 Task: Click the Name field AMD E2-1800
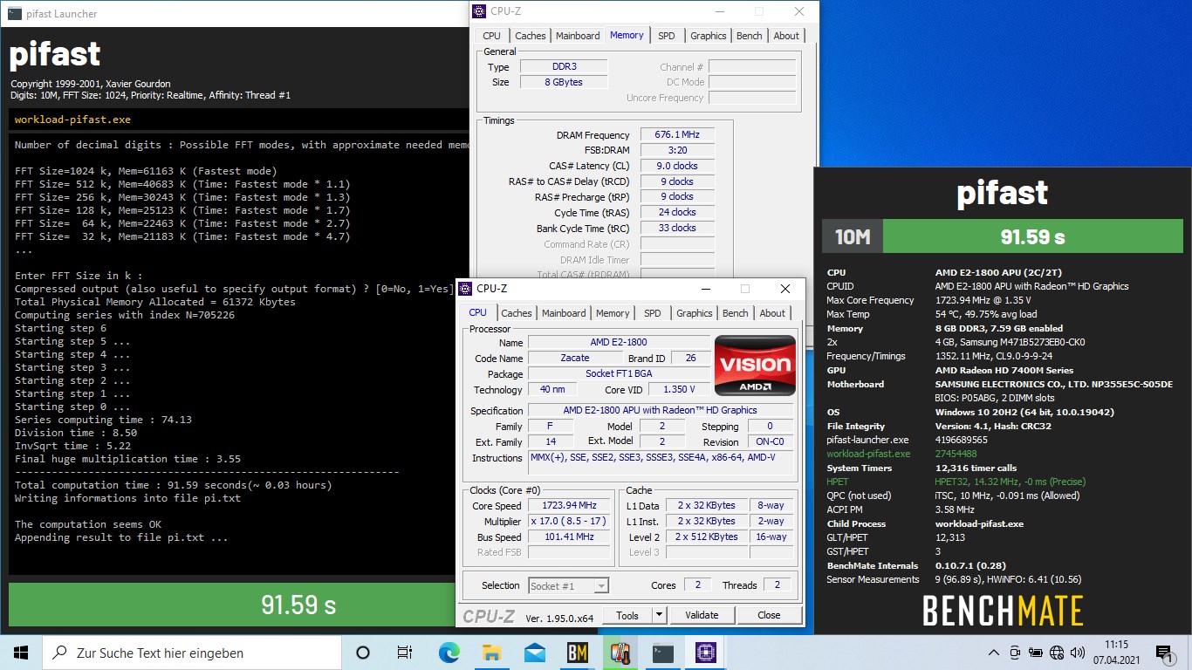[x=618, y=342]
